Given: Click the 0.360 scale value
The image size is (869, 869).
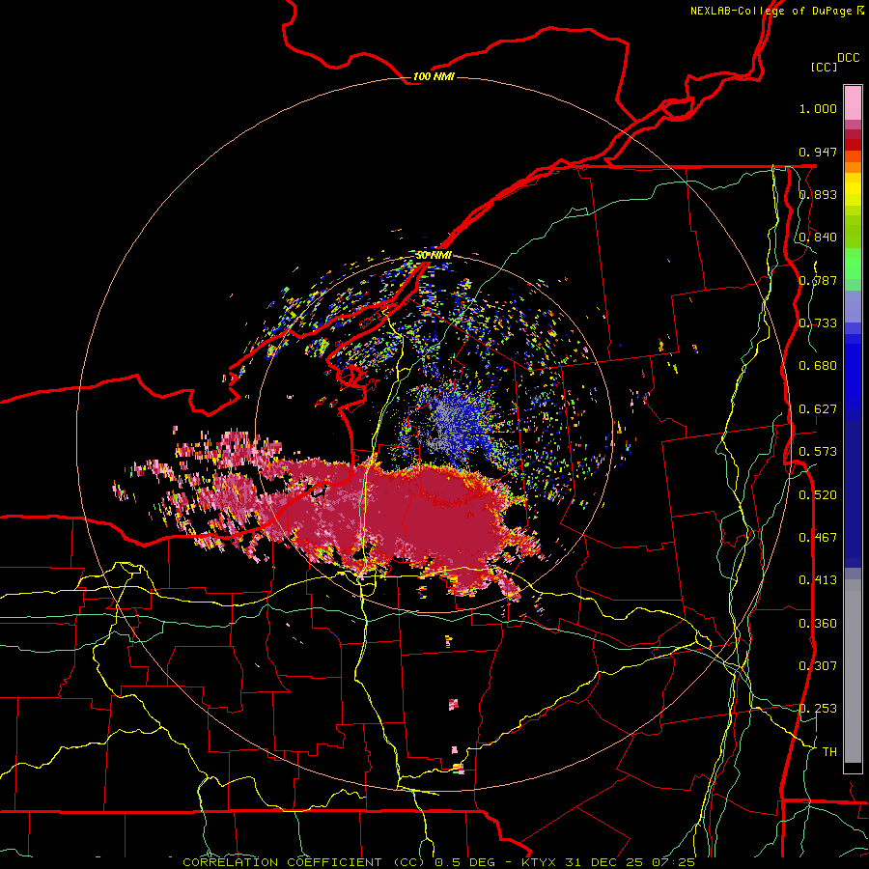Looking at the screenshot, I should (818, 624).
